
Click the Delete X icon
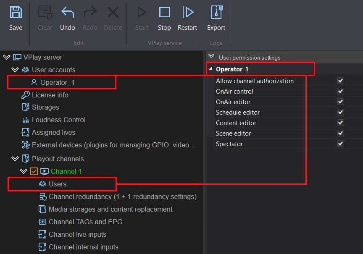(113, 12)
